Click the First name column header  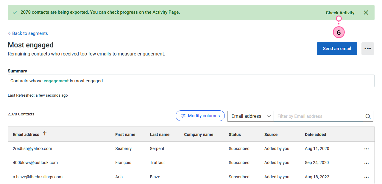coord(125,134)
